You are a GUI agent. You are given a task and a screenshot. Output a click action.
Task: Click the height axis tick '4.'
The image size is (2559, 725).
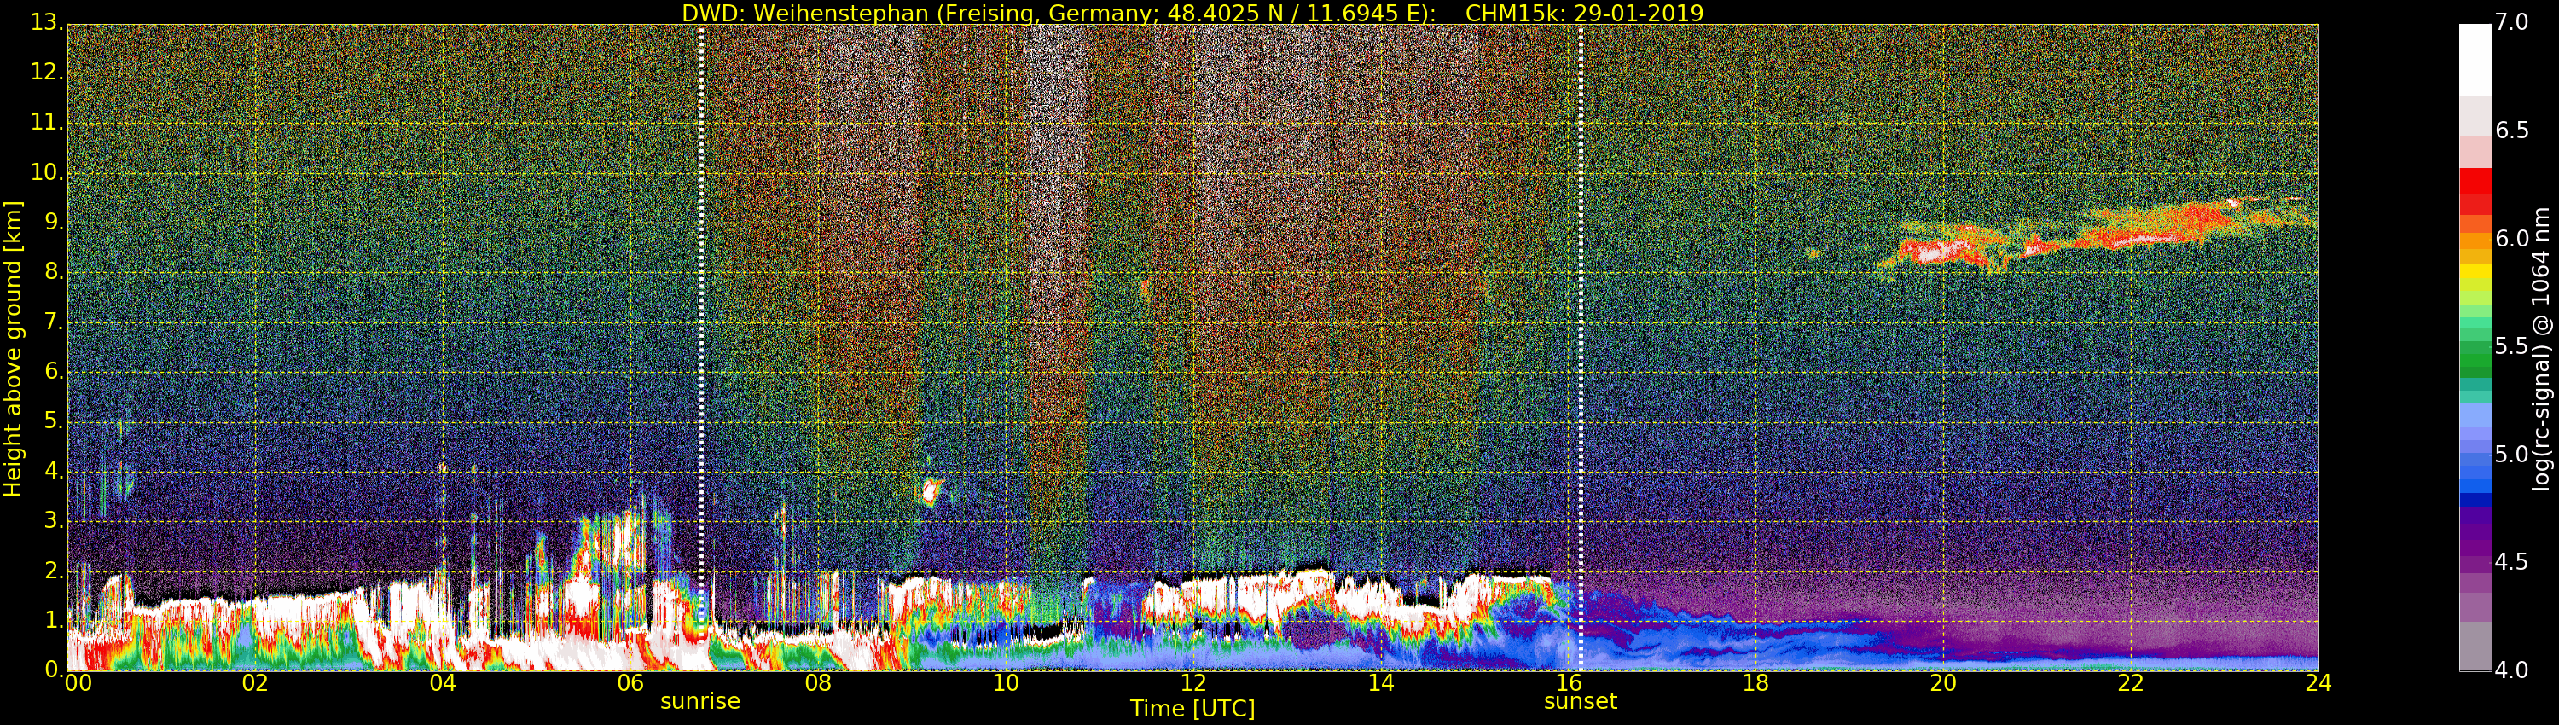53,471
